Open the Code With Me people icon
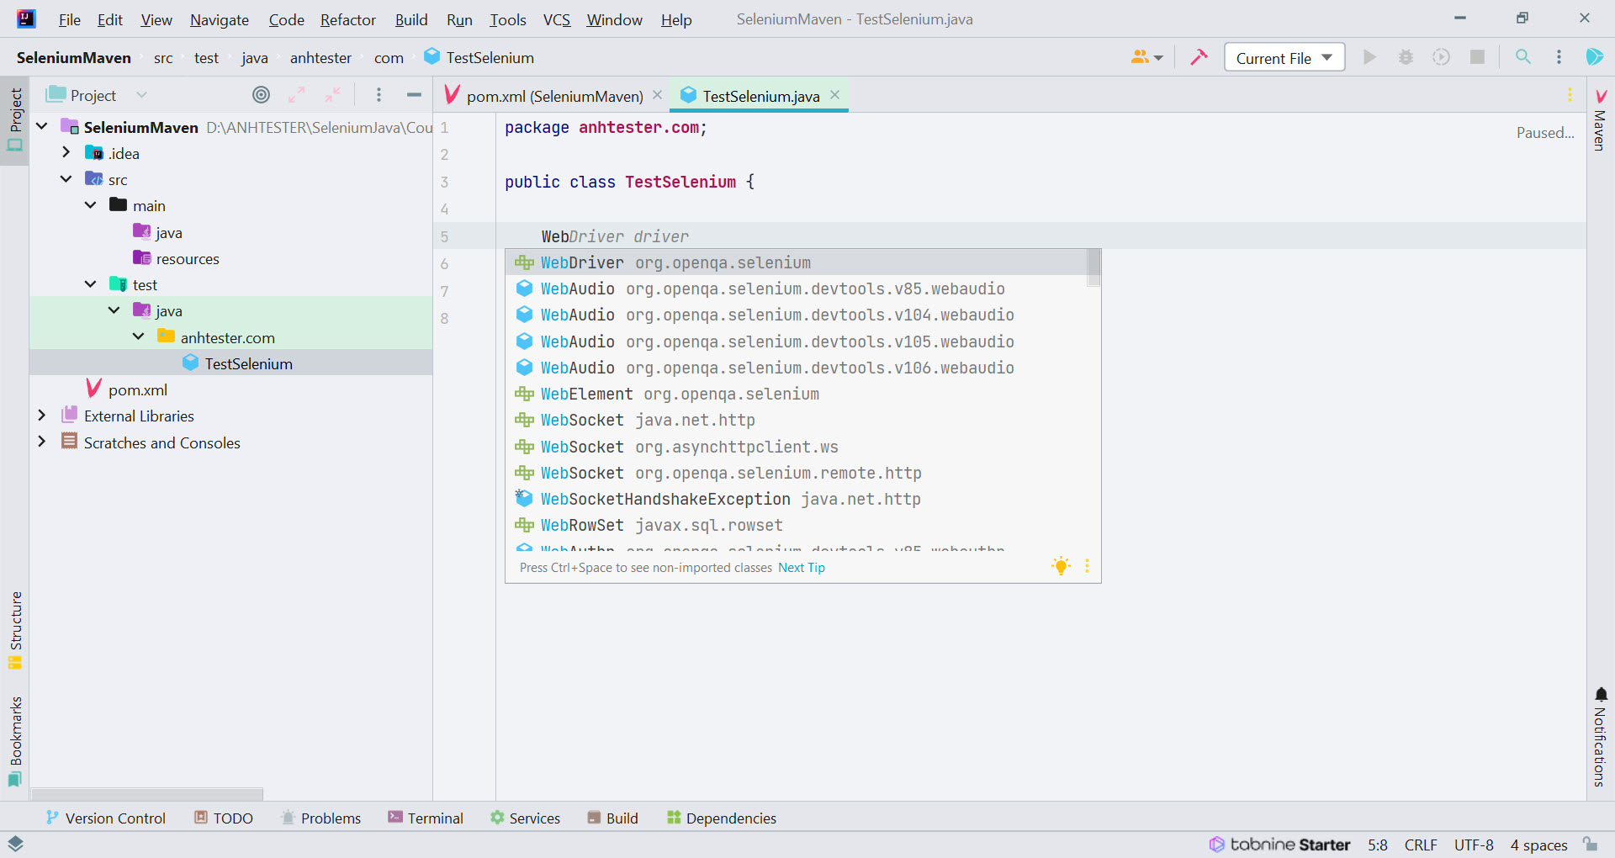This screenshot has height=858, width=1615. point(1146,57)
